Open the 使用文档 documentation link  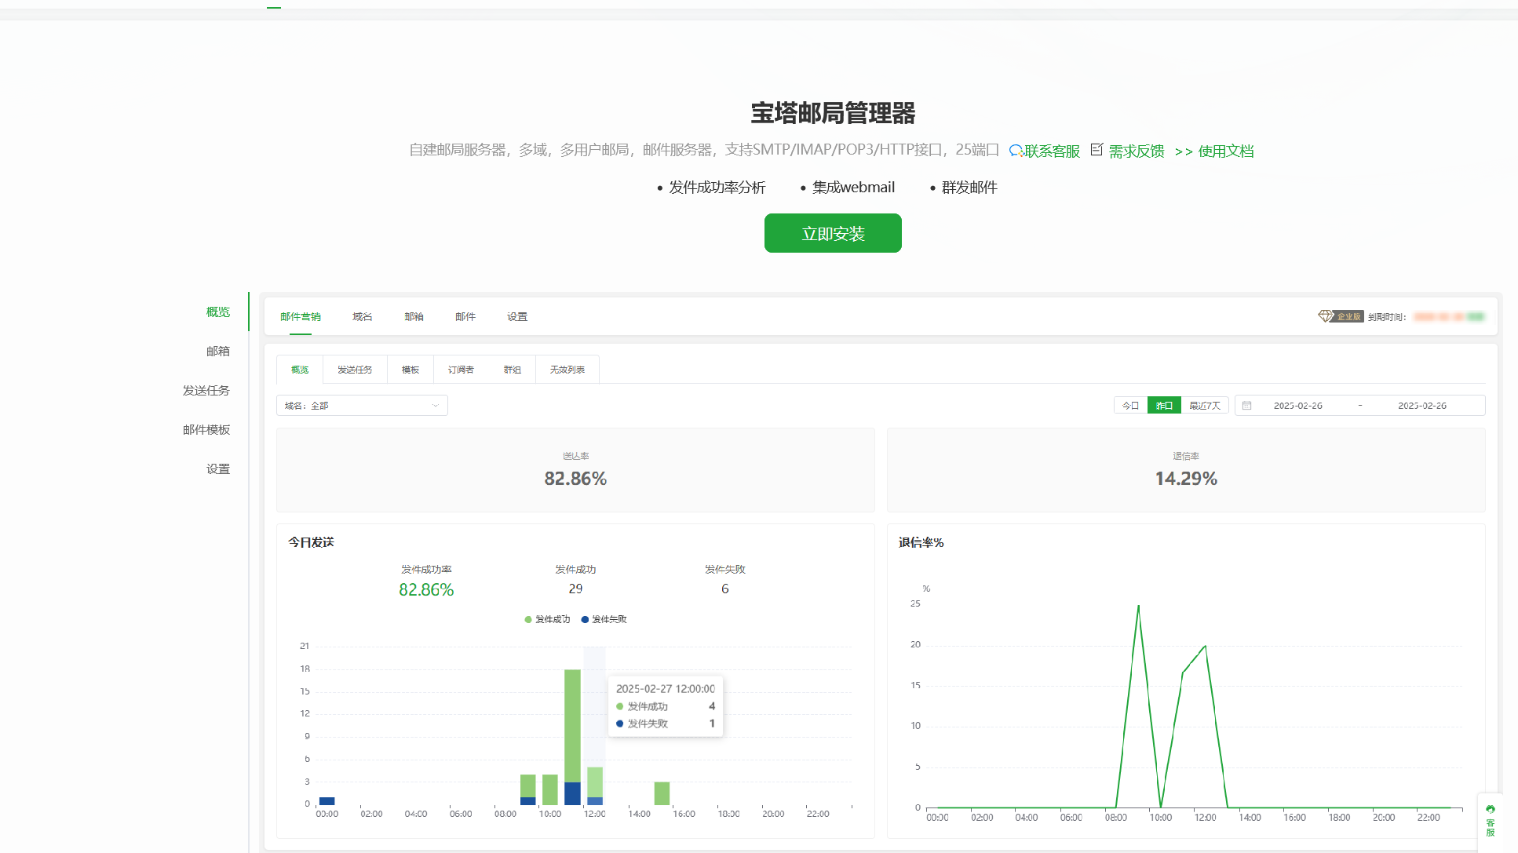[x=1226, y=151]
